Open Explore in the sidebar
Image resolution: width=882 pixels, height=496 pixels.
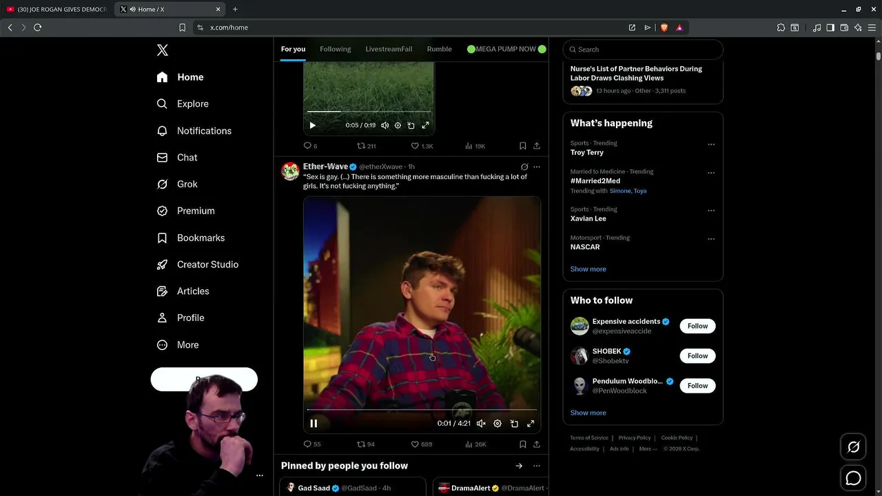point(183,104)
